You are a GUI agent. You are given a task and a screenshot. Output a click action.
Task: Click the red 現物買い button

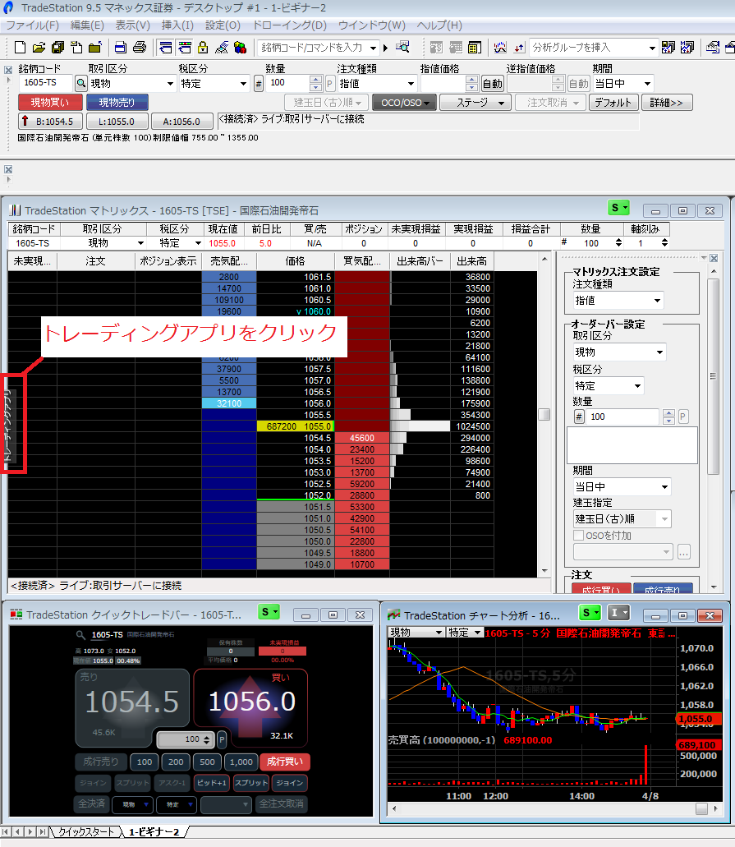(x=50, y=103)
